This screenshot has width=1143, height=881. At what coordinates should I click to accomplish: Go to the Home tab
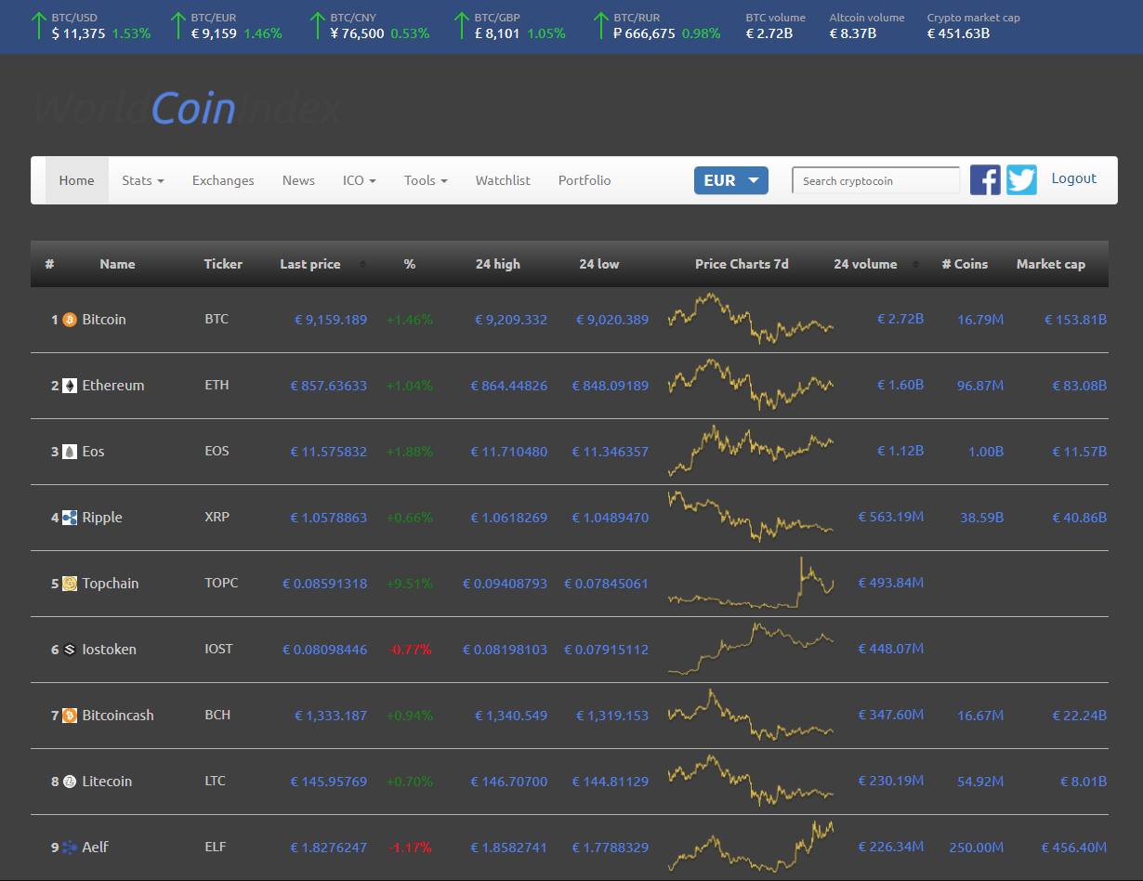(77, 180)
